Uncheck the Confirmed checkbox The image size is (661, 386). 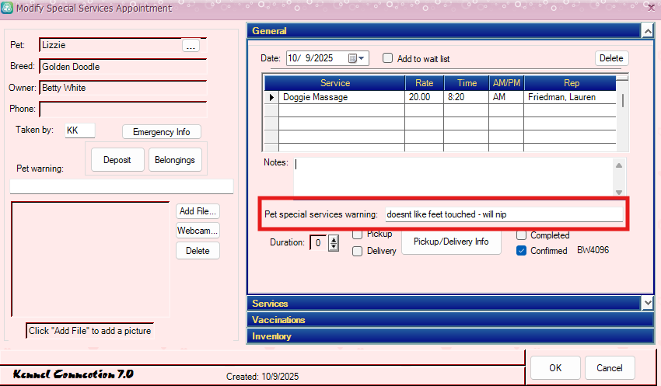tap(522, 251)
